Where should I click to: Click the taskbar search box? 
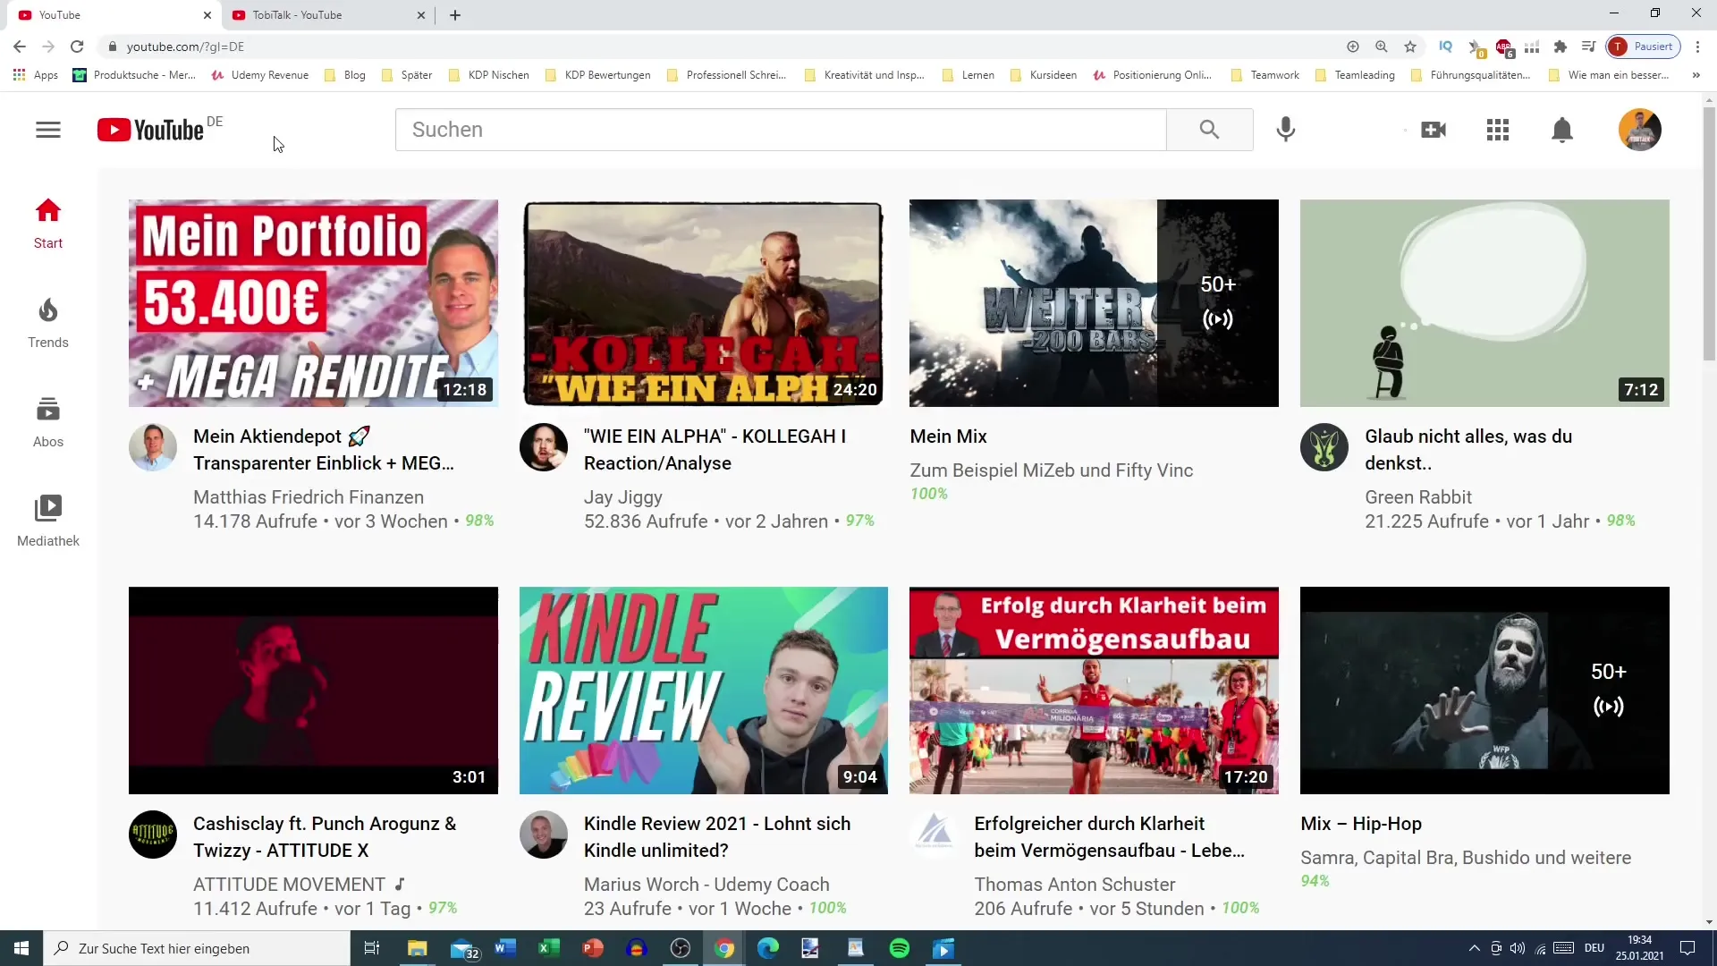197,948
